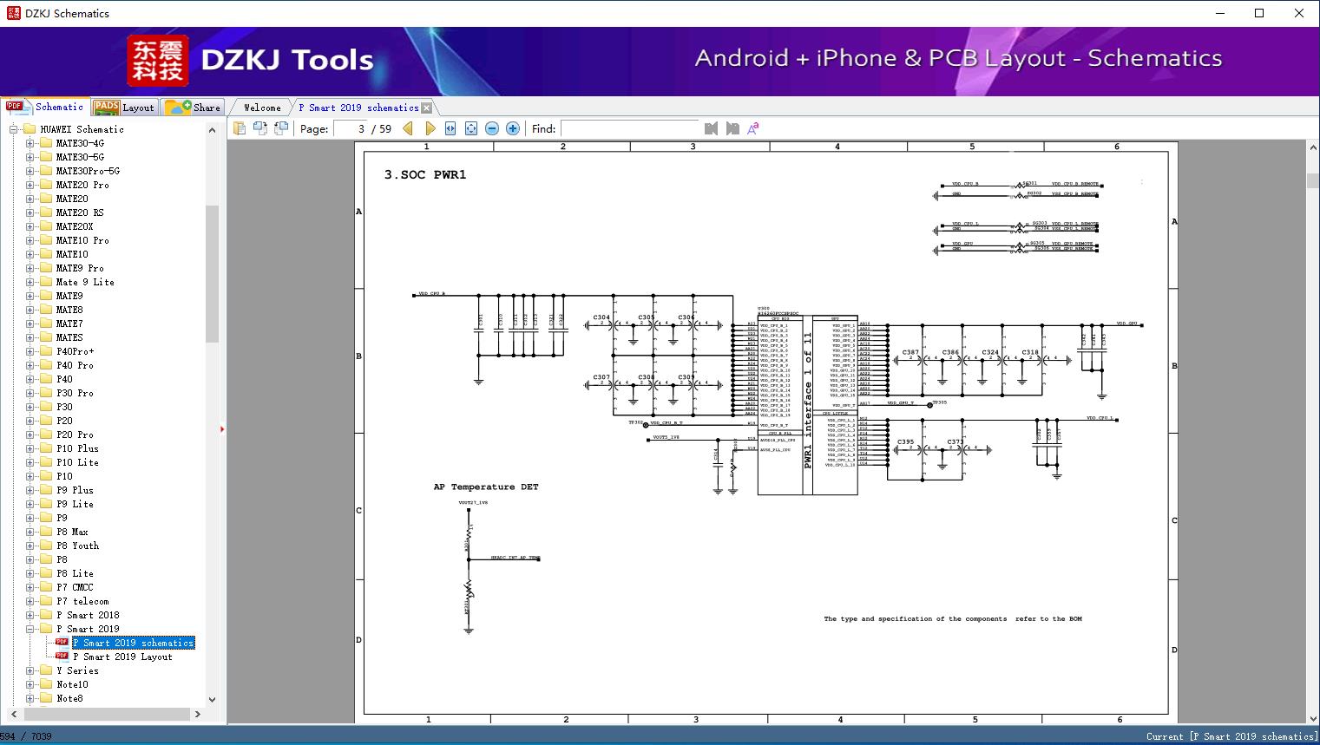Go to the previous page arrow
This screenshot has width=1320, height=745.
tap(408, 128)
